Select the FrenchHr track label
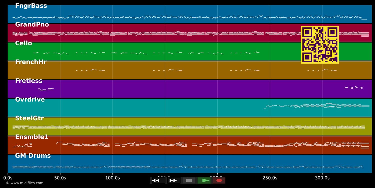This screenshot has height=188, width=375. (x=31, y=62)
